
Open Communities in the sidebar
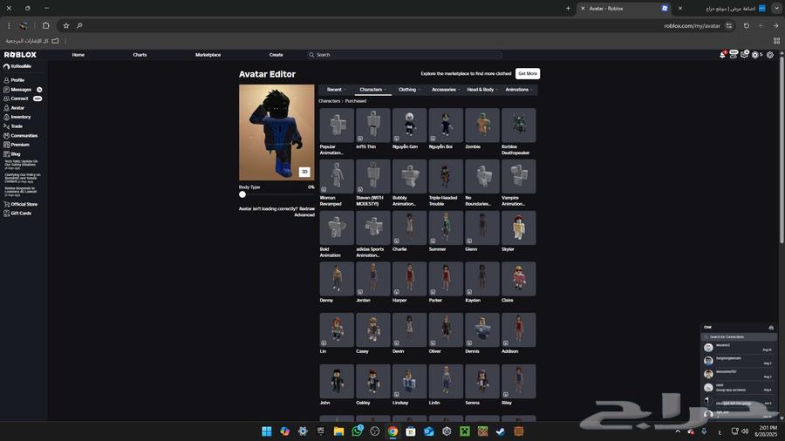[21, 135]
